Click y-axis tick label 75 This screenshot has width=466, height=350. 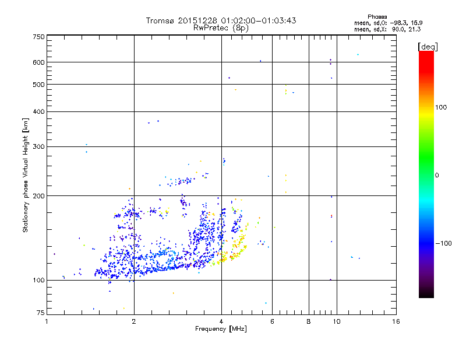click(41, 313)
